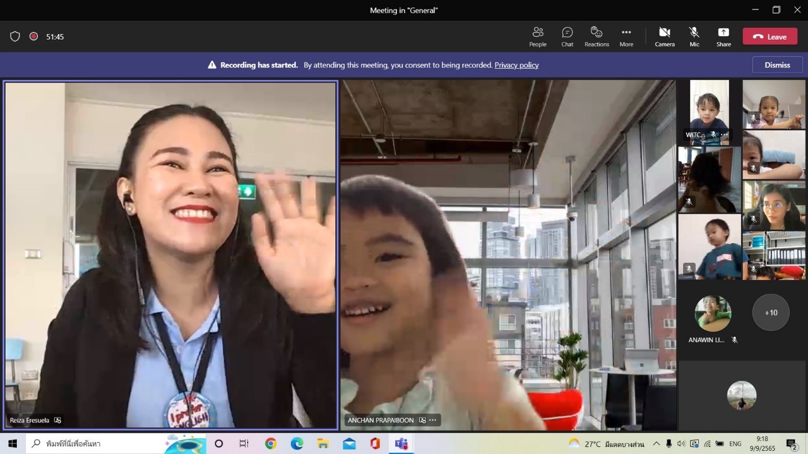The width and height of the screenshot is (808, 454).
Task: Open the Reactions menu
Action: [597, 37]
